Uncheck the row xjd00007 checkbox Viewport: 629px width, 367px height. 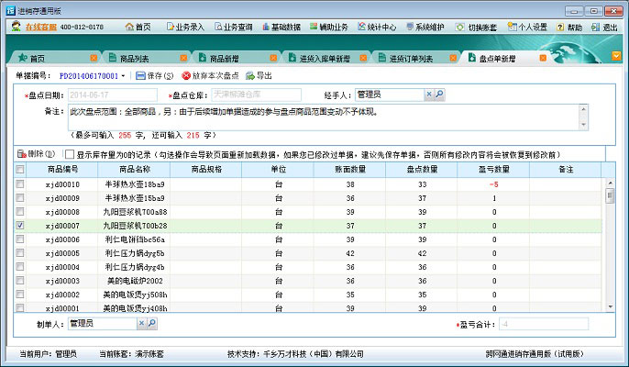tap(20, 225)
